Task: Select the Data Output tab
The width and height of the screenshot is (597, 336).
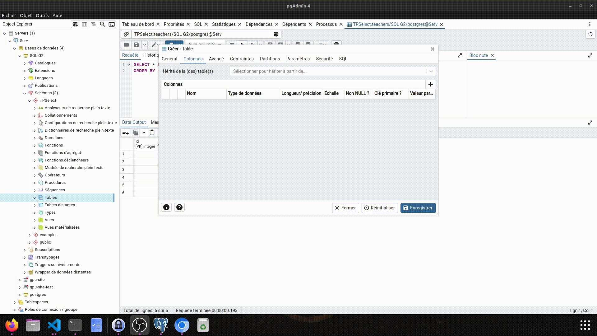Action: (134, 122)
